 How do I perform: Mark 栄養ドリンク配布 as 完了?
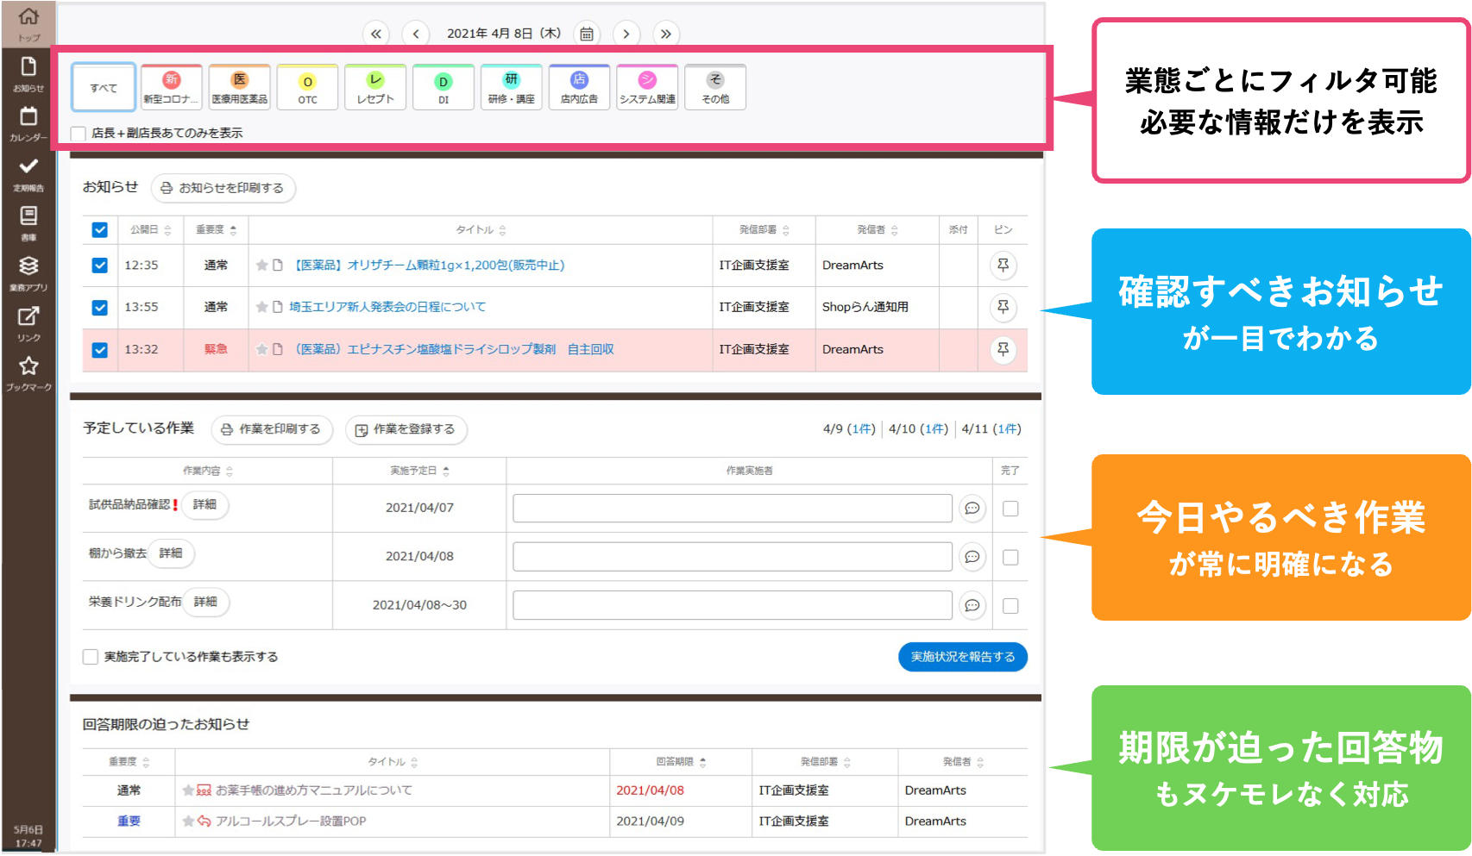[1010, 605]
